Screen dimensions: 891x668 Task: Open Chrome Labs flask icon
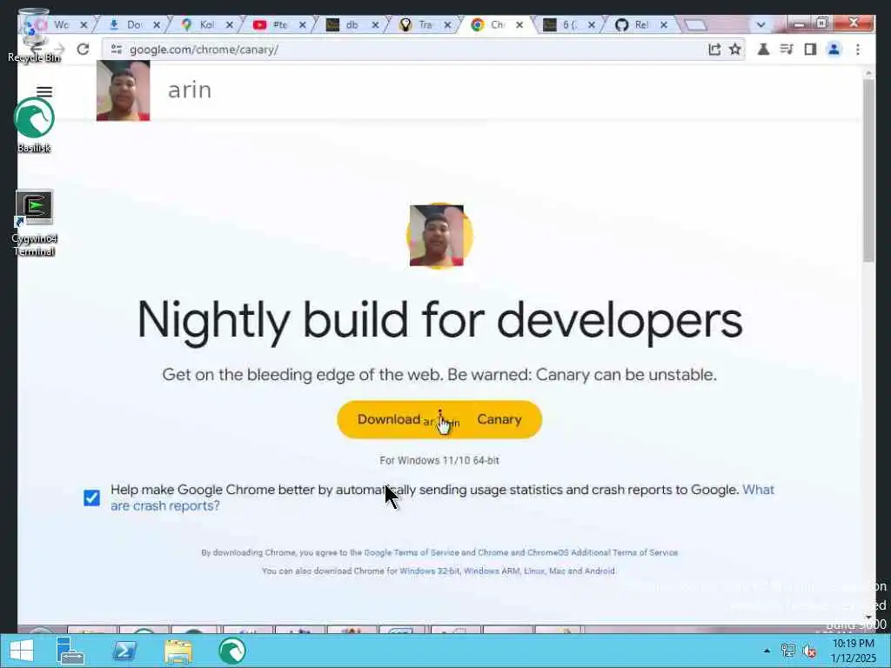[763, 50]
